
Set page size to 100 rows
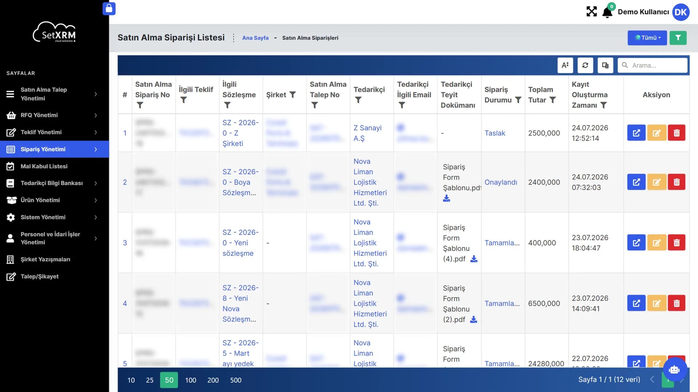[x=190, y=380]
